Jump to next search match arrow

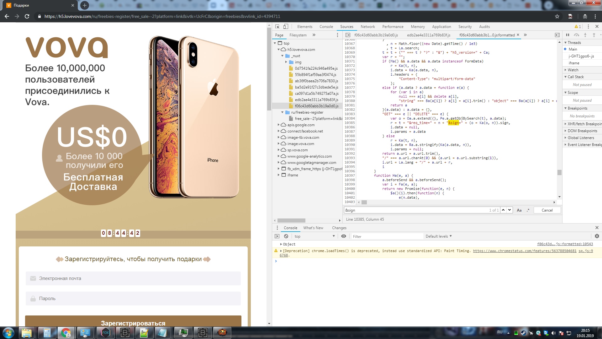[510, 210]
